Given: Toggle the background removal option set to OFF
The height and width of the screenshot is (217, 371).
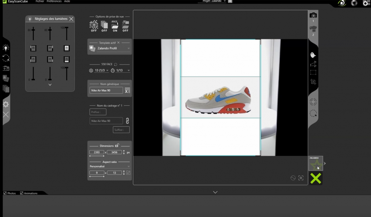Looking at the screenshot, I should tap(94, 26).
